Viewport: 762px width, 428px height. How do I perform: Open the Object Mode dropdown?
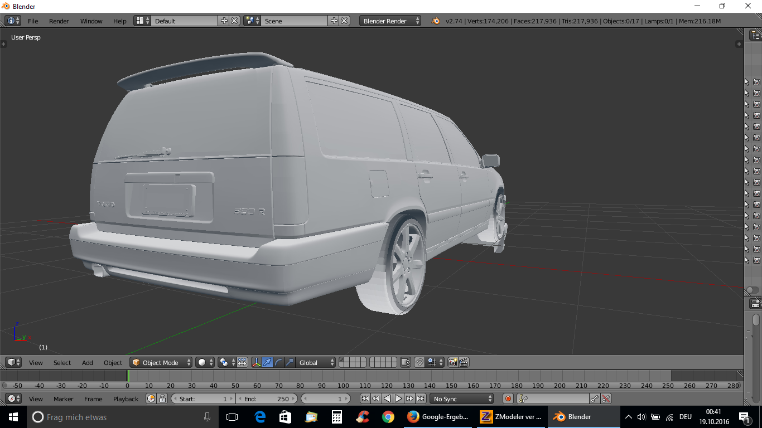click(161, 362)
